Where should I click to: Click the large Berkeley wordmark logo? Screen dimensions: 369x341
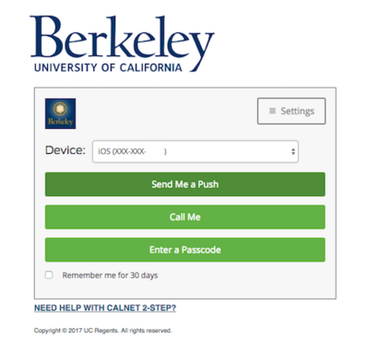pyautogui.click(x=122, y=44)
